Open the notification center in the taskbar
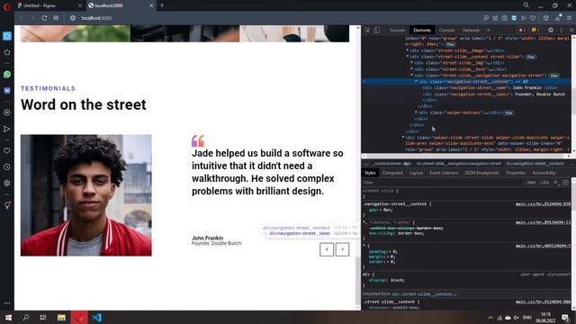This screenshot has height=324, width=576. point(565,318)
